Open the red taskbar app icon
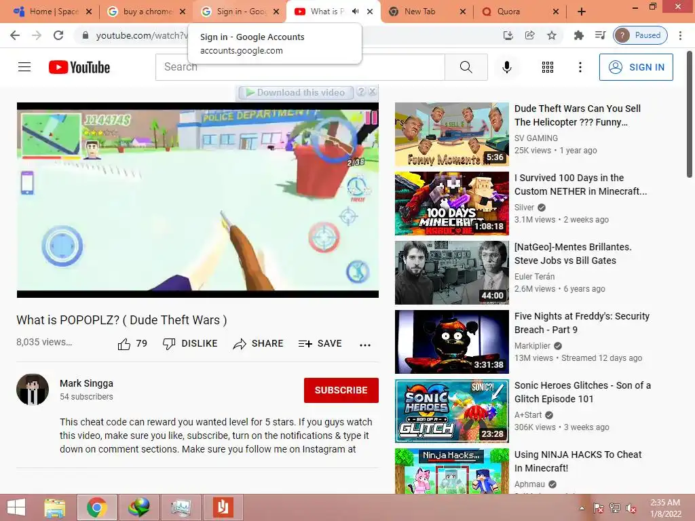695x521 pixels. tap(223, 507)
